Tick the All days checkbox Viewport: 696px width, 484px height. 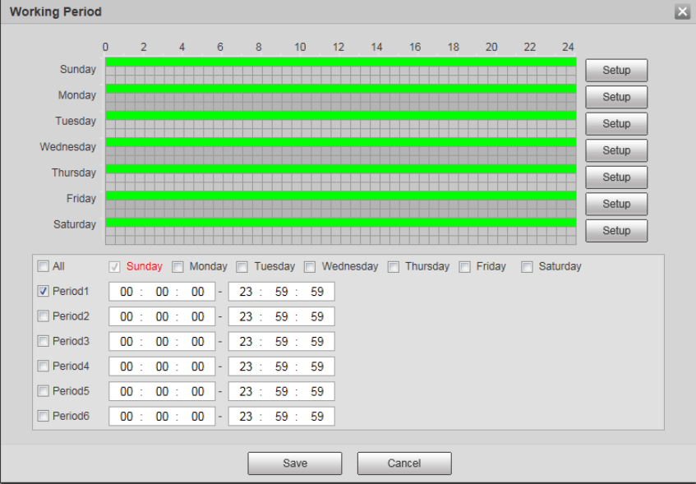(x=43, y=266)
